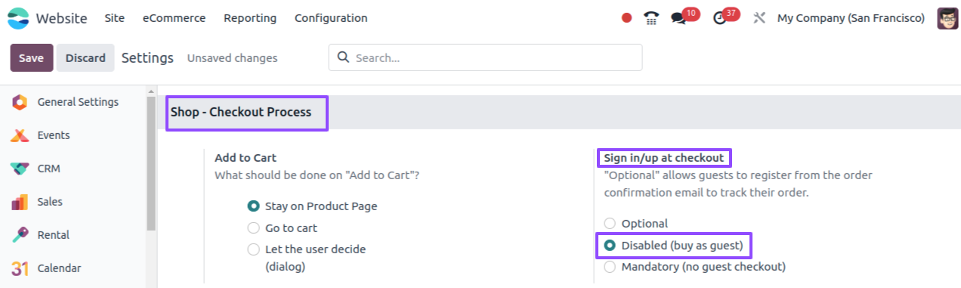The height and width of the screenshot is (288, 961).
Task: Choose Optional sign in at checkout
Action: [610, 223]
